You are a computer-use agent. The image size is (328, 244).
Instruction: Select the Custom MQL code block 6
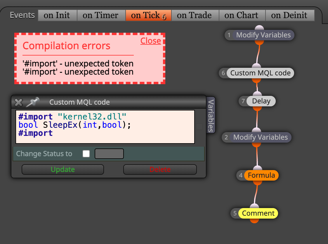coord(257,73)
